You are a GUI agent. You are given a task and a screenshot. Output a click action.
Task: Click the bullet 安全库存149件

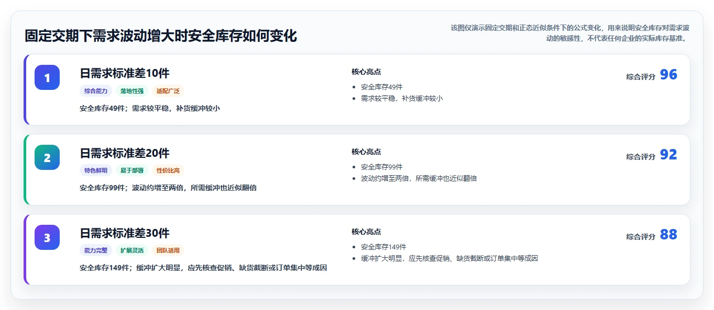point(383,247)
